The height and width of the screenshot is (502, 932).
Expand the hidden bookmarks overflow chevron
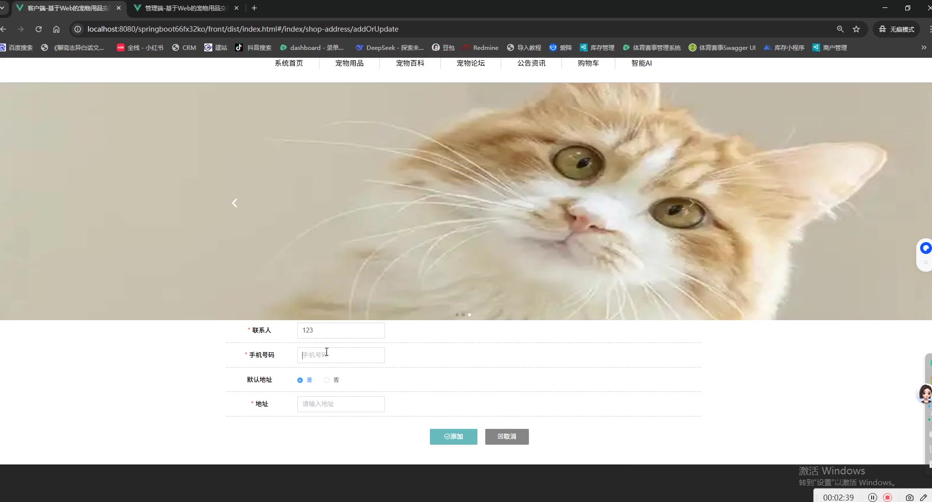click(x=924, y=47)
